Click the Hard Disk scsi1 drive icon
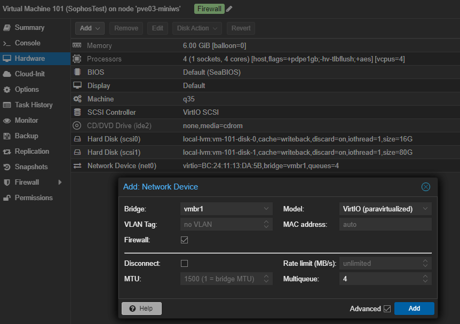The width and height of the screenshot is (460, 324). [x=77, y=152]
